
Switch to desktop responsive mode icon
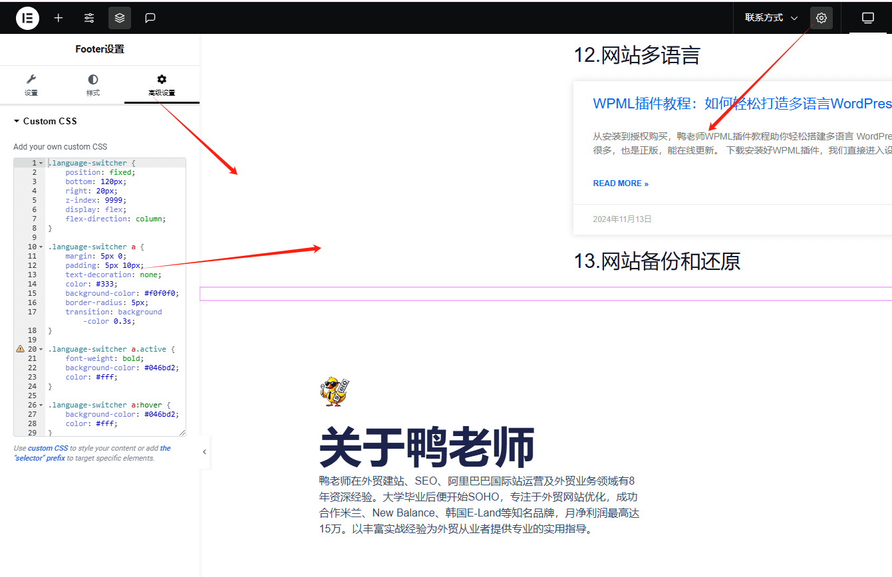coord(867,18)
